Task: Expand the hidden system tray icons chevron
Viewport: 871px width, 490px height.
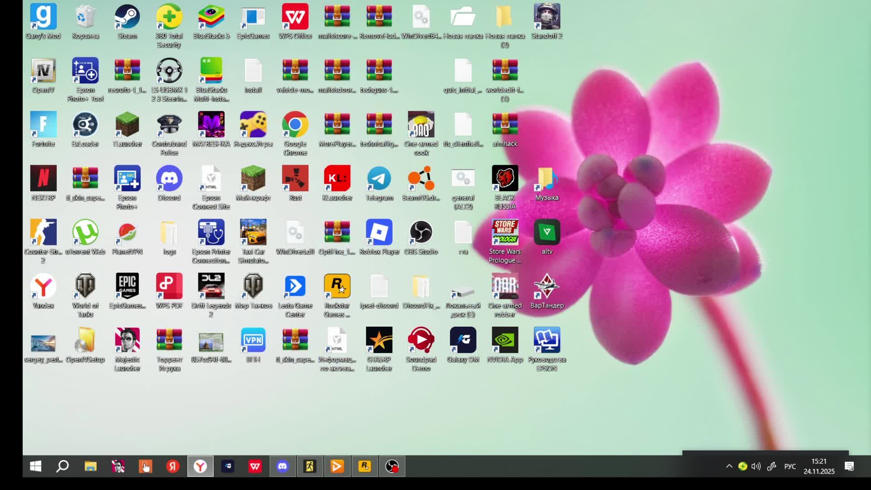Action: (729, 466)
